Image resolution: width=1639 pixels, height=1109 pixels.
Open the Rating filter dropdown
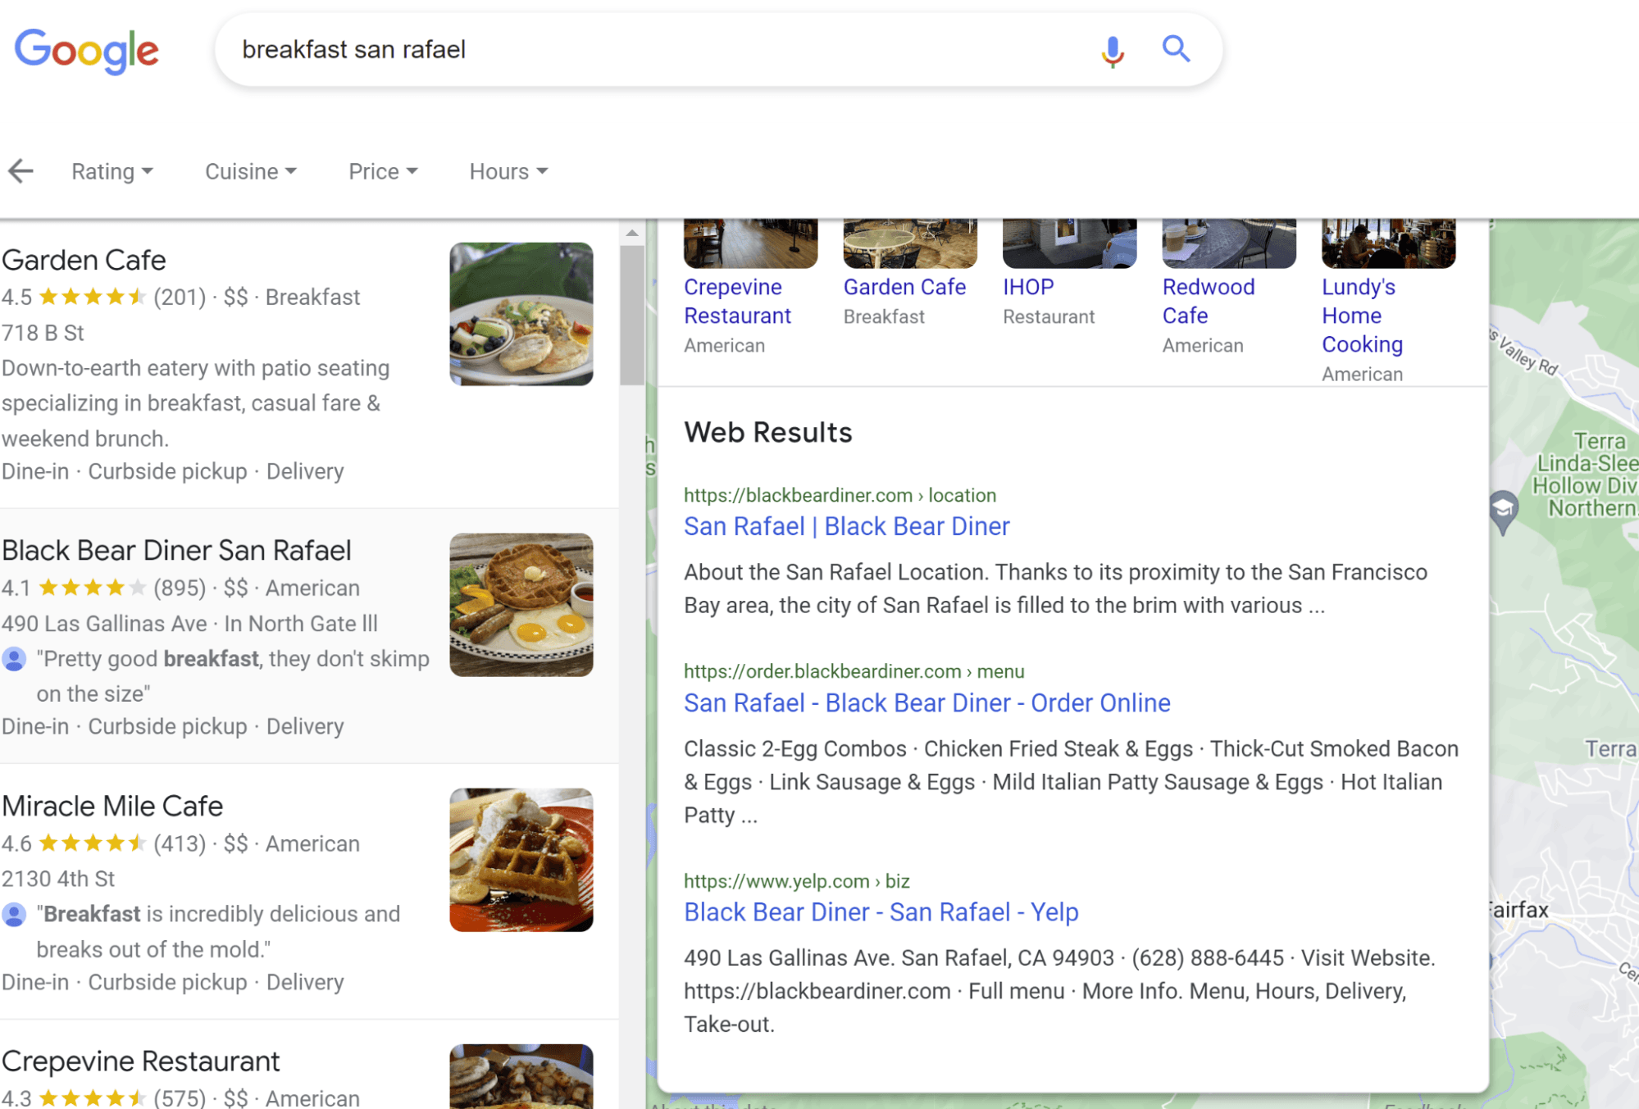112,171
